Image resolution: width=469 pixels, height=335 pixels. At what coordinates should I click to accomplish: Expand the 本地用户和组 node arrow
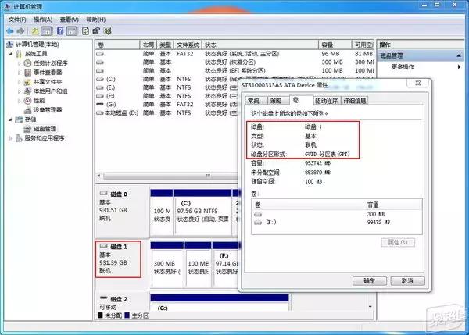coord(20,91)
